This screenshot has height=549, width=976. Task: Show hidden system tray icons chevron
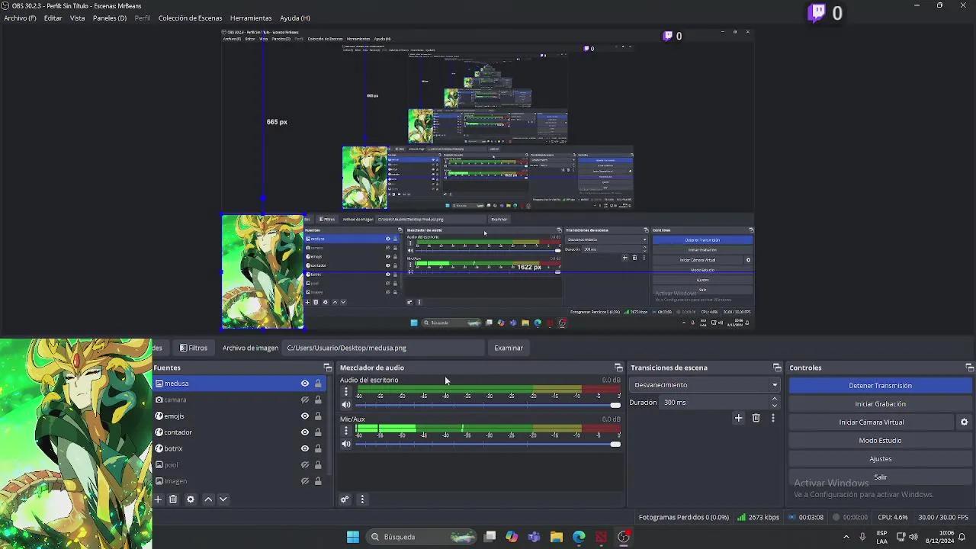[x=846, y=537]
